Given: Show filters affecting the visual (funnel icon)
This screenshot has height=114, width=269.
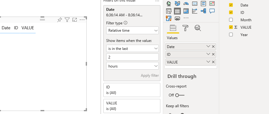Looking at the screenshot, I should 67,20.
